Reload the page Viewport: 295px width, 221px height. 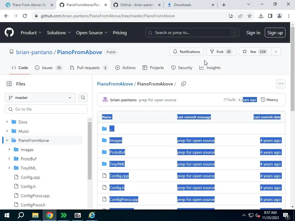tap(25, 16)
